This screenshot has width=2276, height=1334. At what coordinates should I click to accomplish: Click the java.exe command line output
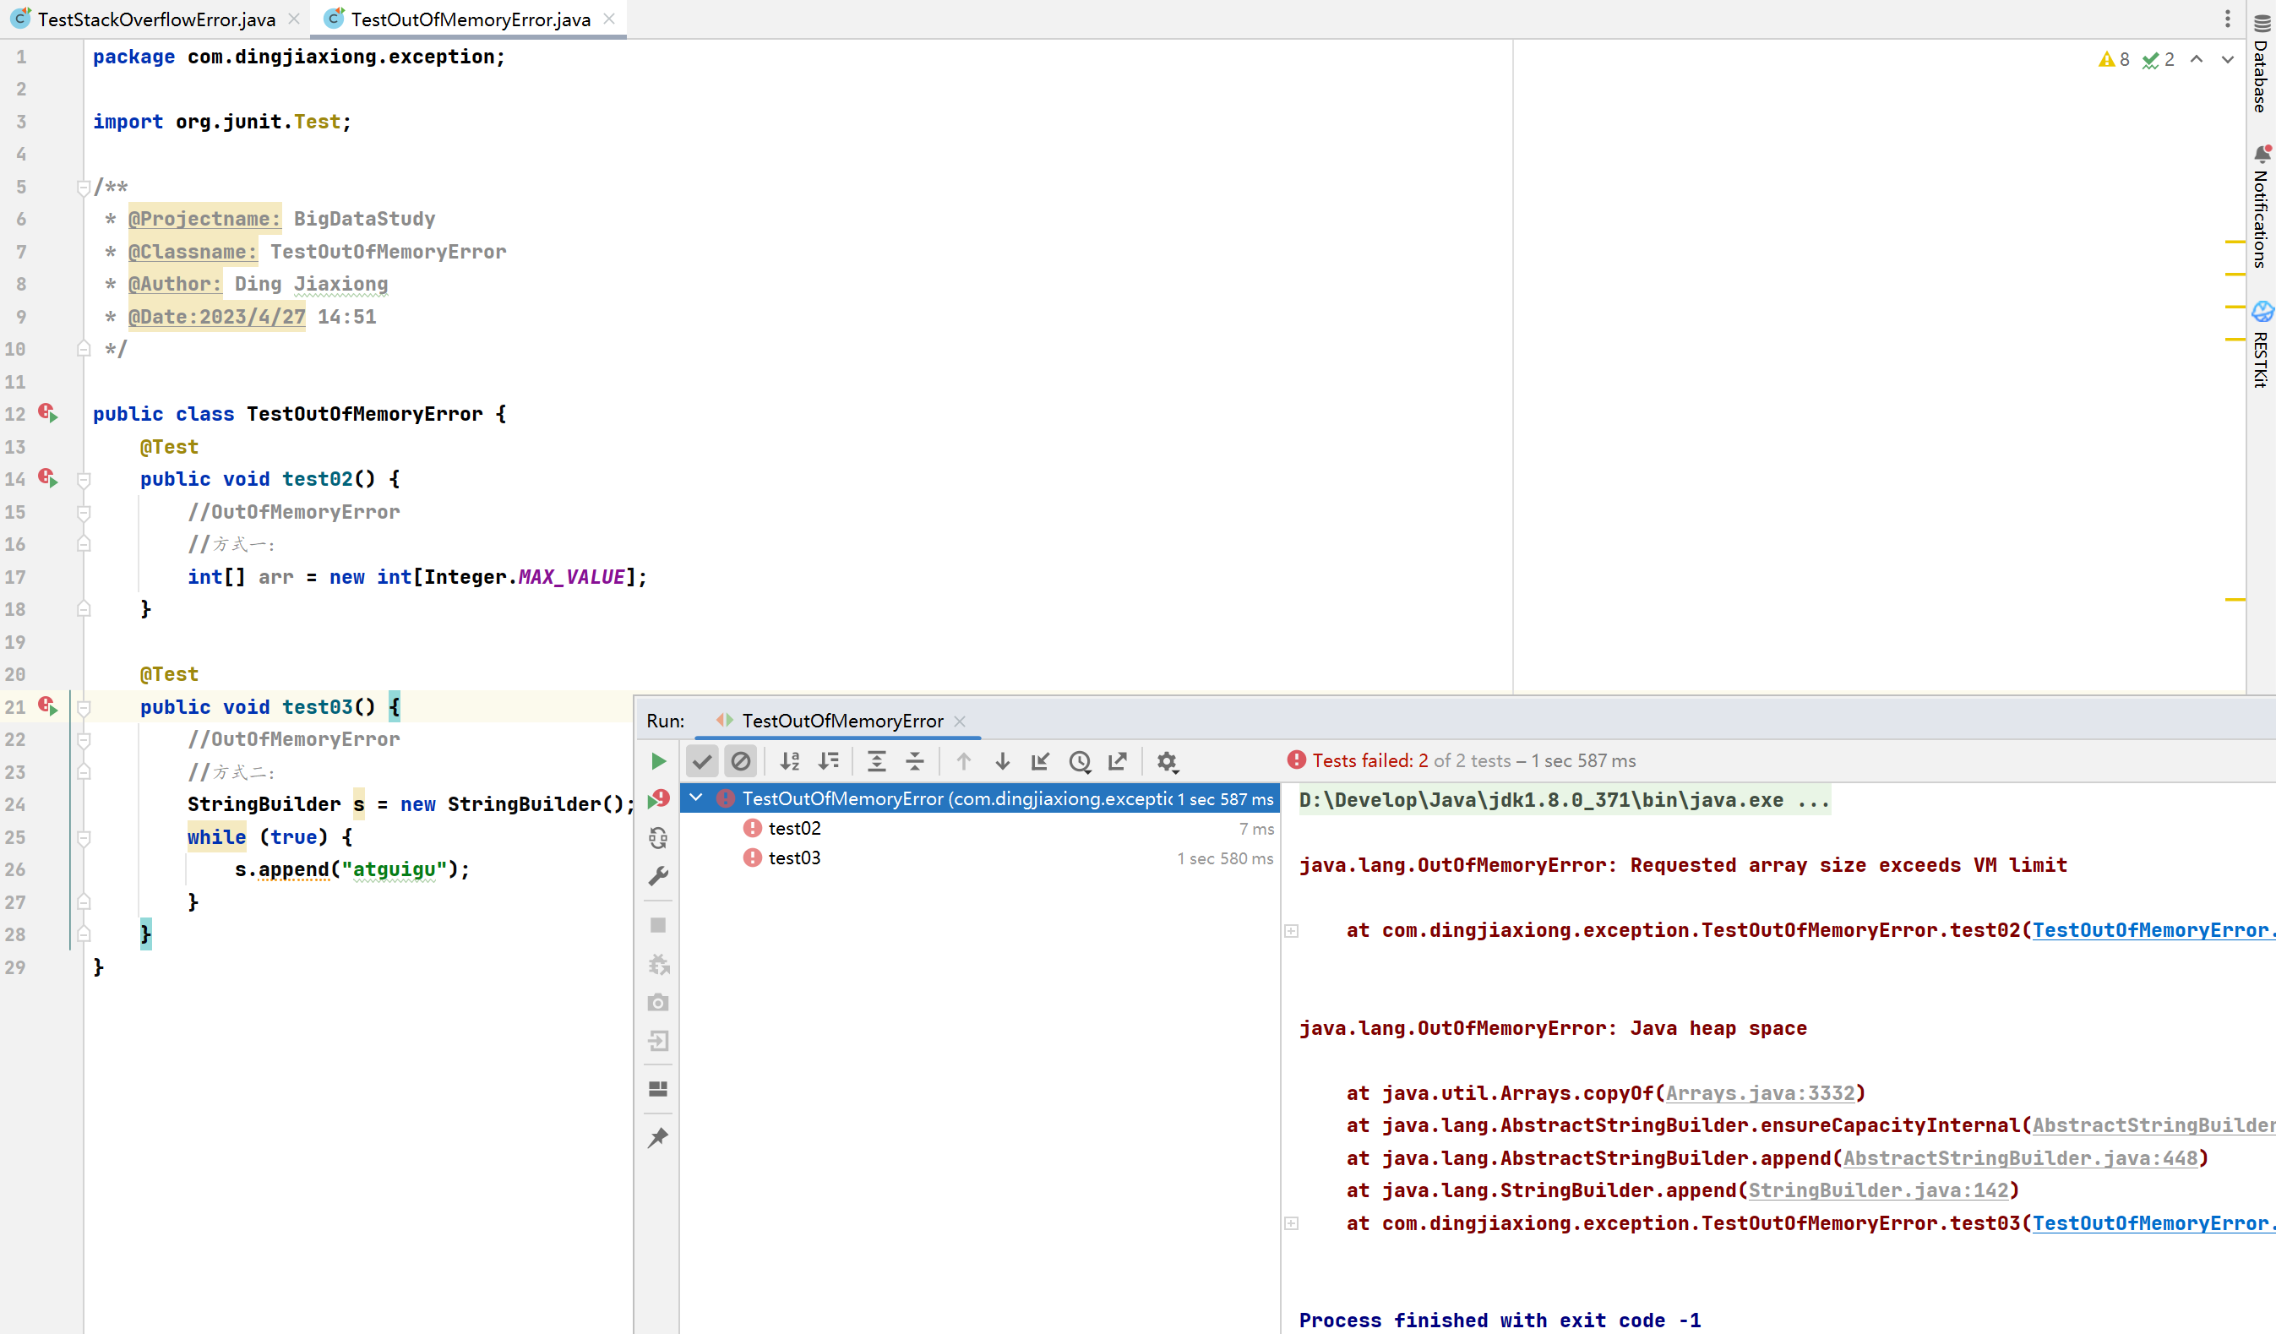click(1565, 800)
